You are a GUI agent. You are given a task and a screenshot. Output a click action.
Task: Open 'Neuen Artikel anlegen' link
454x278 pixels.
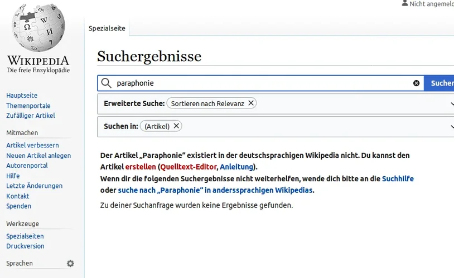pyautogui.click(x=38, y=156)
